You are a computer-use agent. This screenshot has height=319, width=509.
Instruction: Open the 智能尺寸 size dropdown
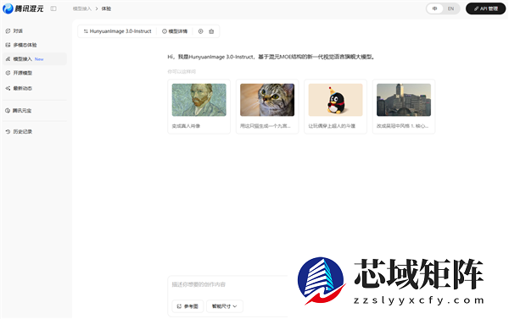click(x=225, y=306)
